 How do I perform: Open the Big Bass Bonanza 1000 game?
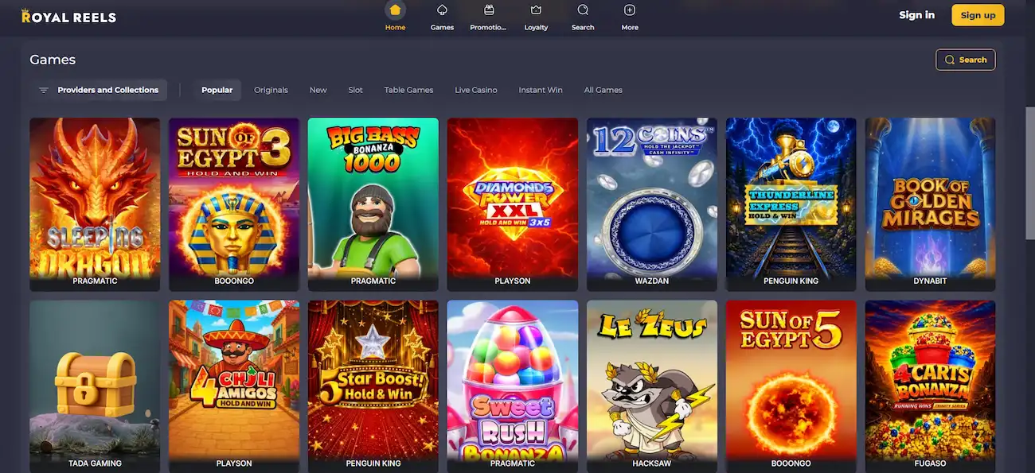373,204
